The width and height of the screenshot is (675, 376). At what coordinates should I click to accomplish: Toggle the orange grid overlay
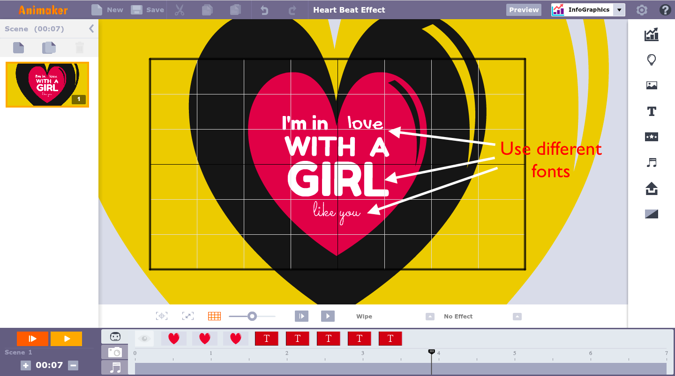[214, 316]
